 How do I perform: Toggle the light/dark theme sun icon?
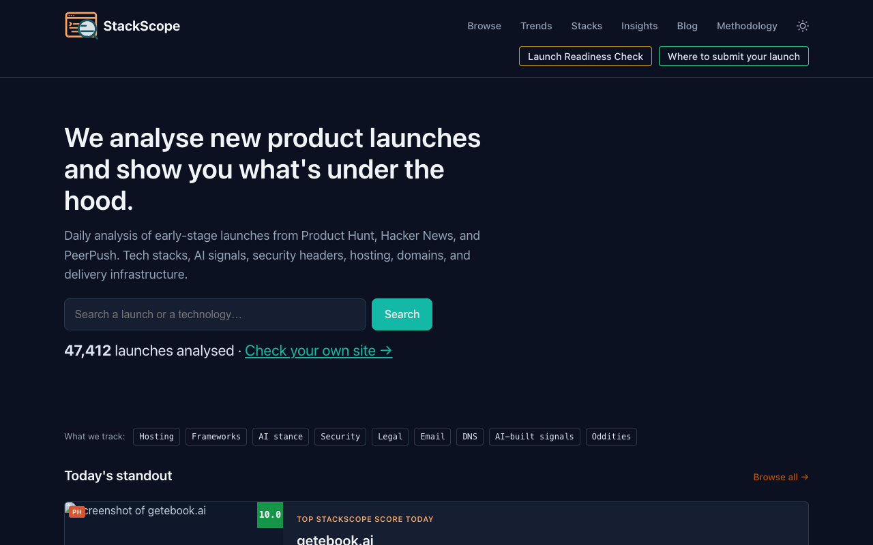point(803,26)
